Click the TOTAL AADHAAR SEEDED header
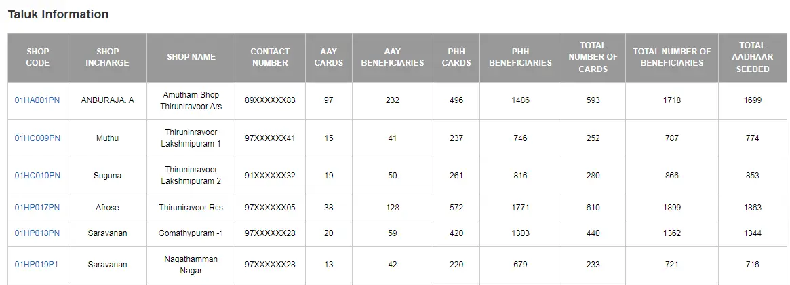 point(752,57)
